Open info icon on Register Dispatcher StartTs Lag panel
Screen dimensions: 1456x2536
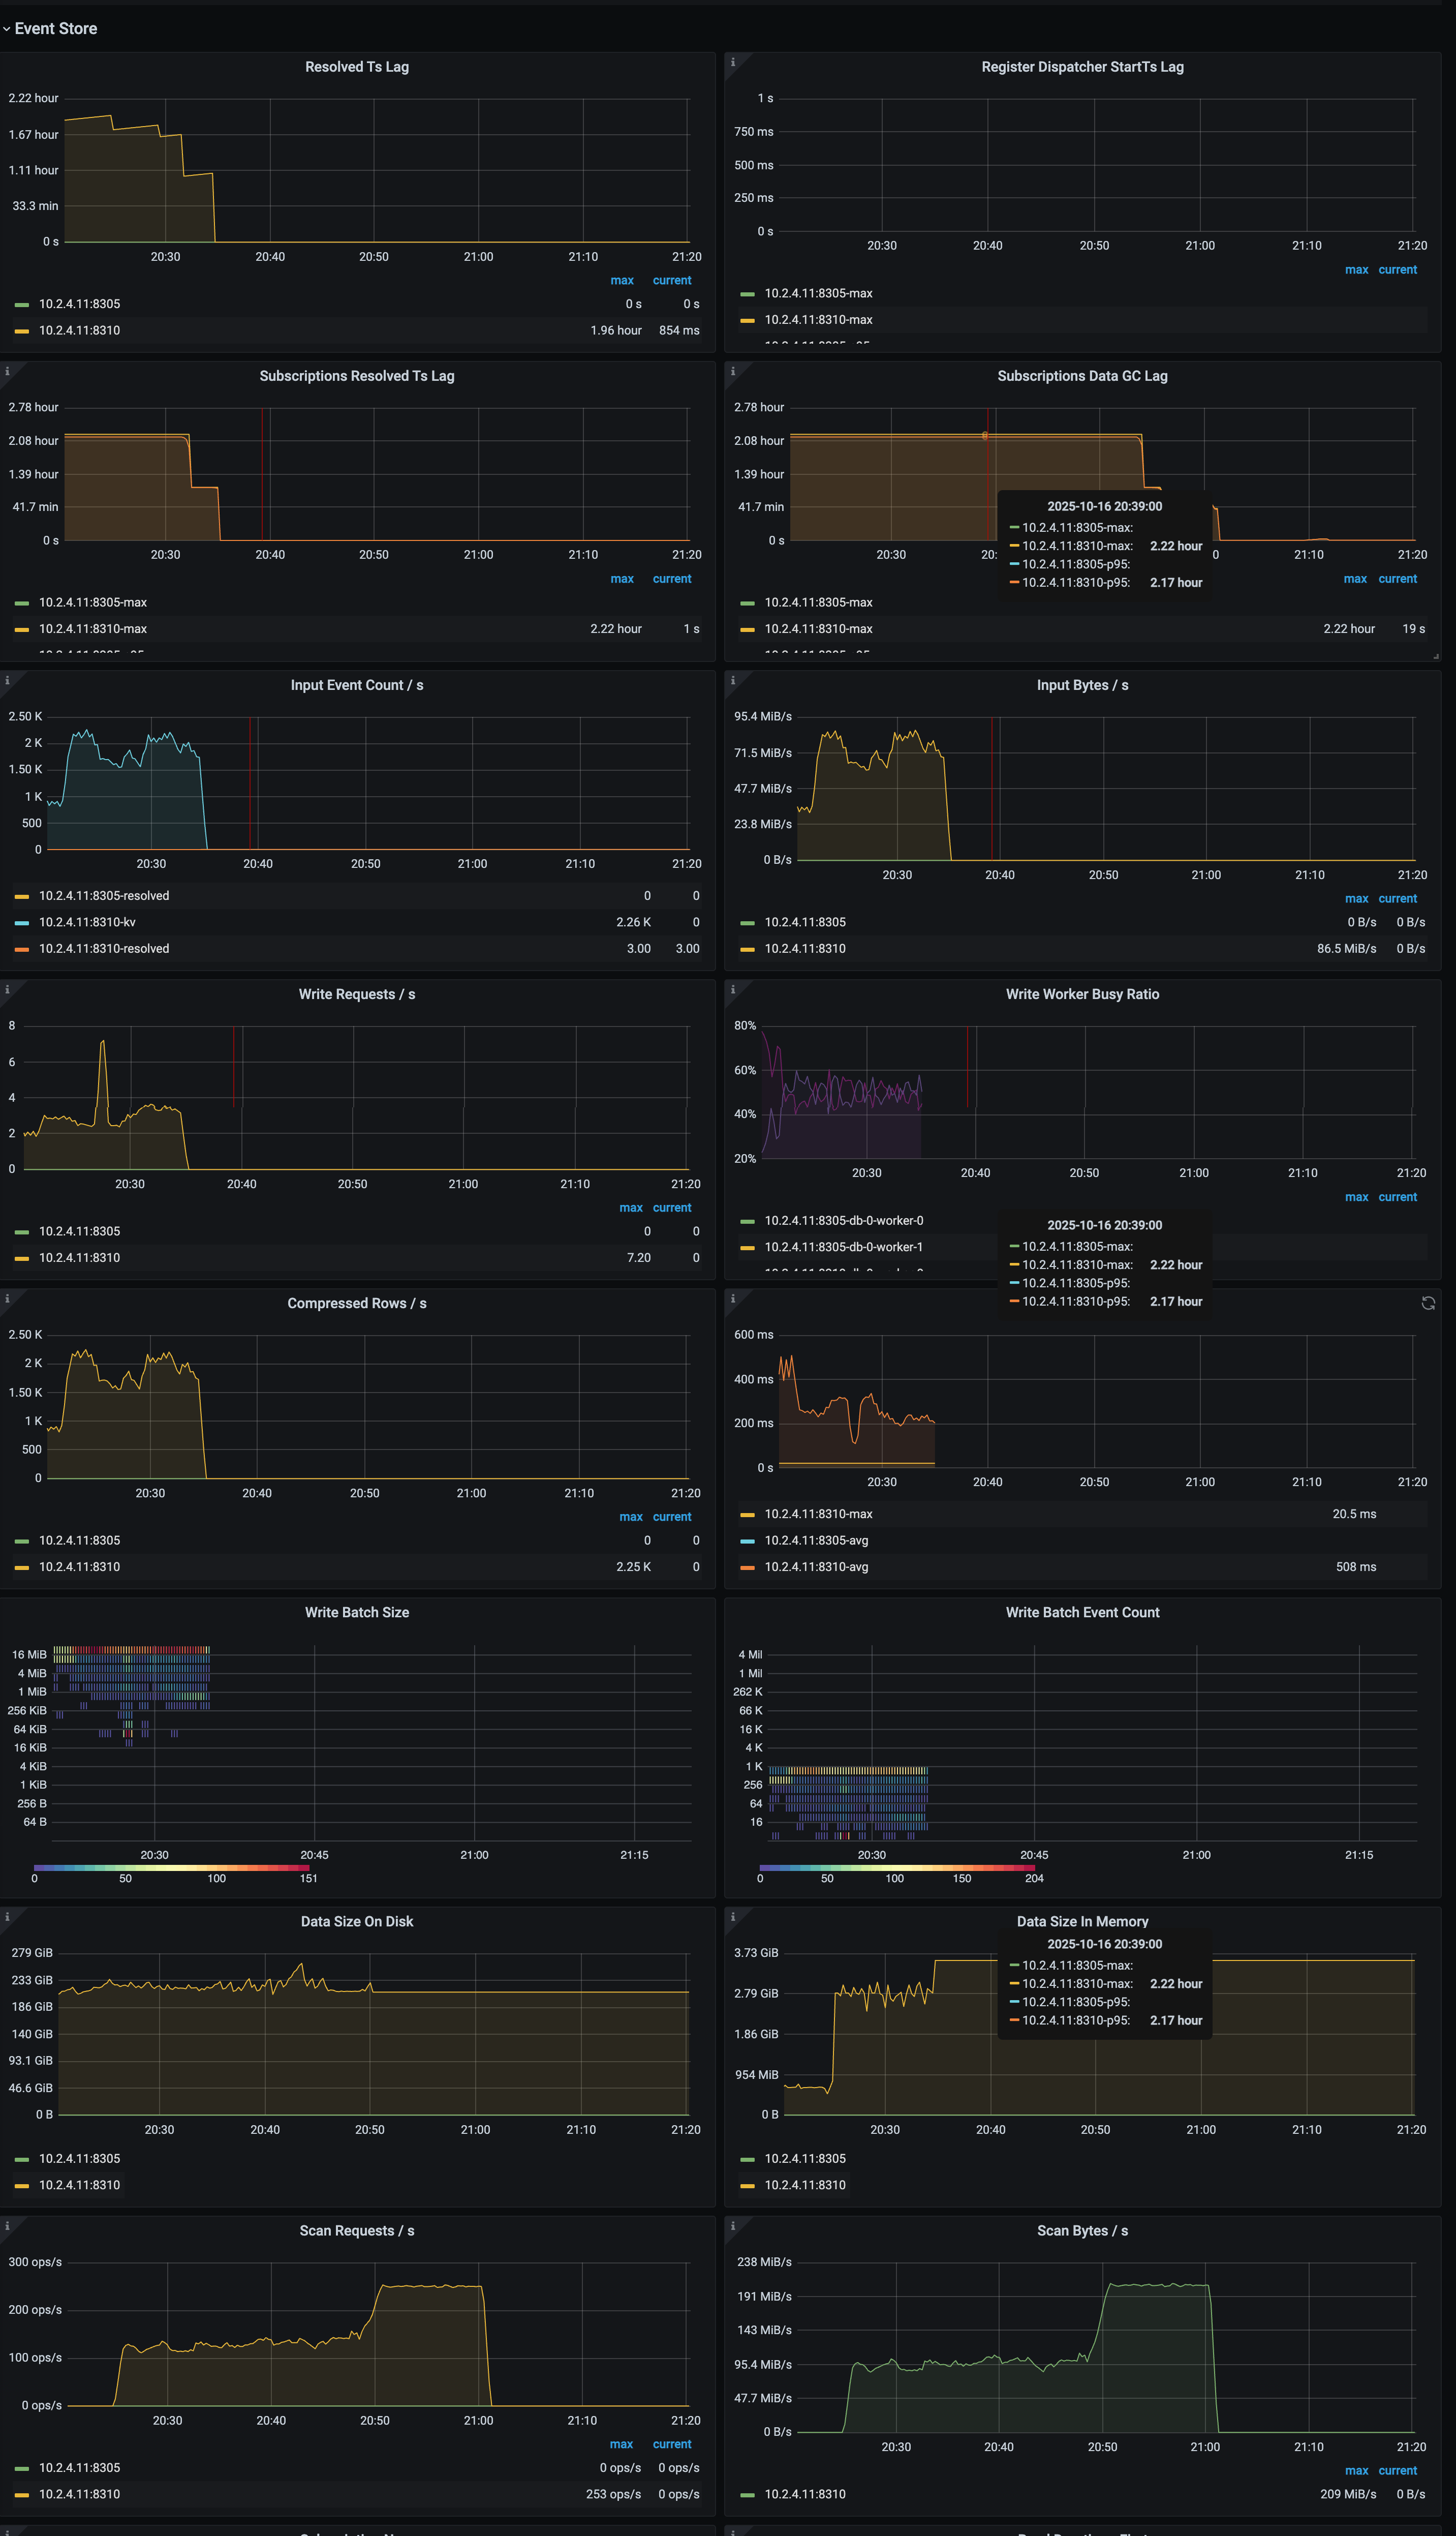[x=733, y=62]
